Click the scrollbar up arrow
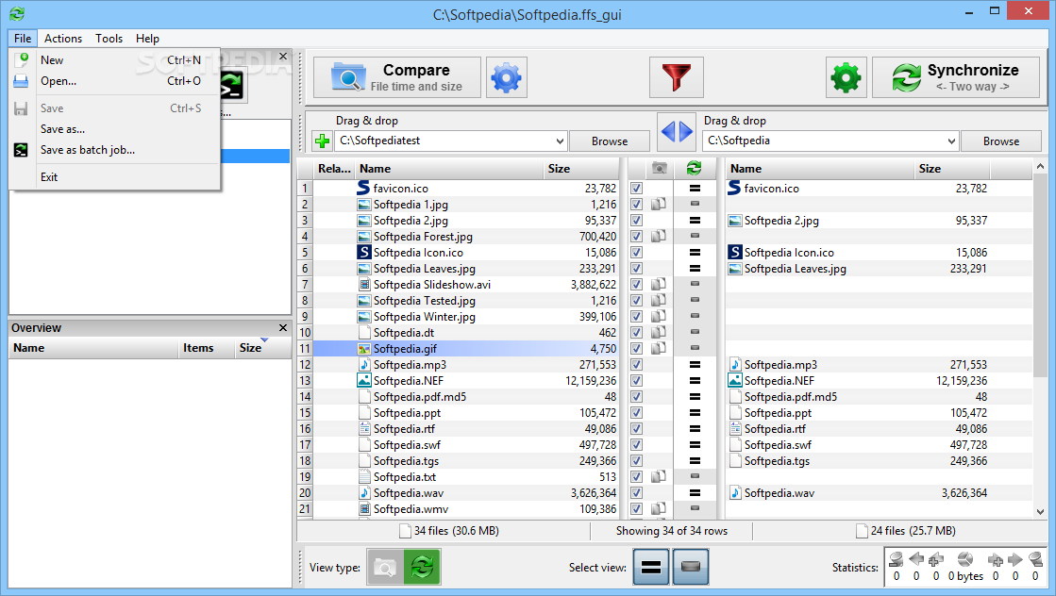 click(1040, 166)
